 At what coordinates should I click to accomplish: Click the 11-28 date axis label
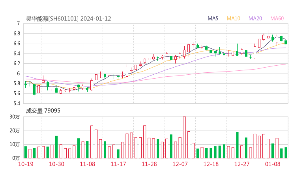pyautogui.click(x=149, y=164)
